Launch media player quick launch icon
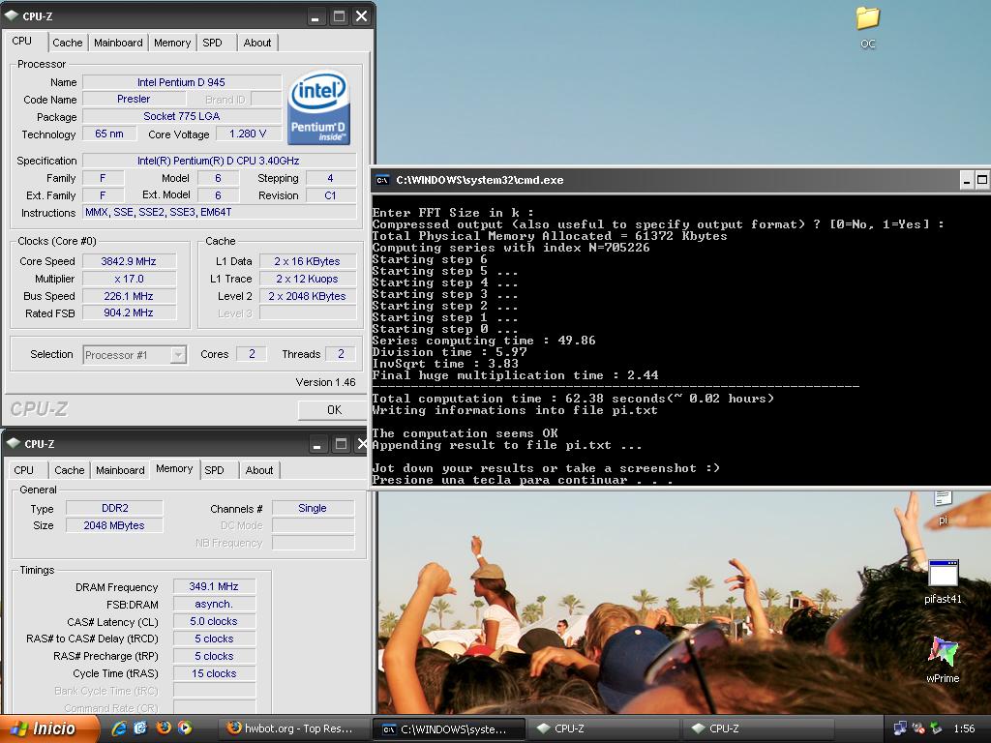The image size is (991, 743). click(x=185, y=728)
